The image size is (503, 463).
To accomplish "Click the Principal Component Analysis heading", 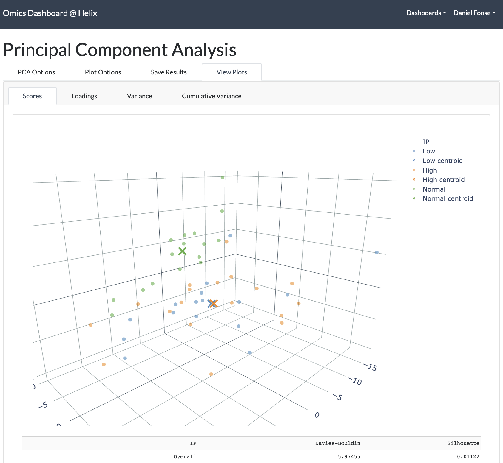I will pyautogui.click(x=120, y=49).
